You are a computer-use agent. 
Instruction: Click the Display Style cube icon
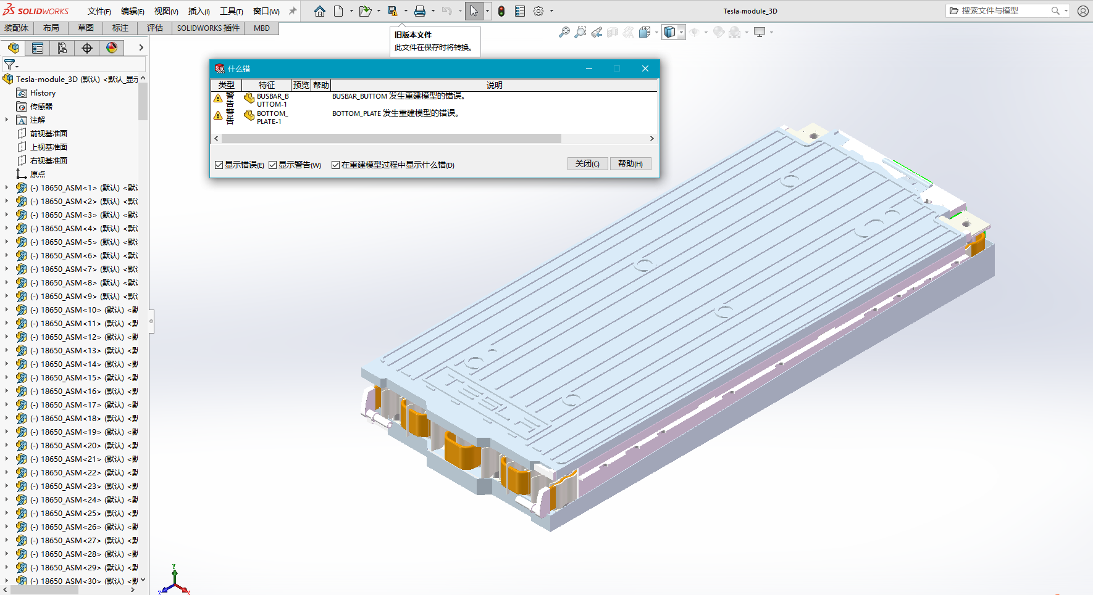pos(669,32)
